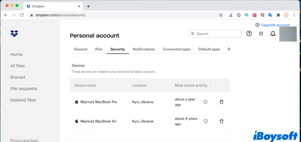Open the notifications bell icon

tap(273, 34)
